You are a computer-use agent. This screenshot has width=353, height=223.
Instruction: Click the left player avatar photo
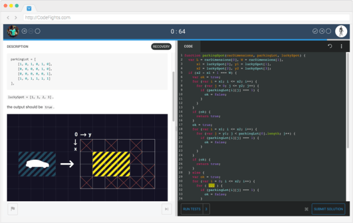(x=13, y=31)
